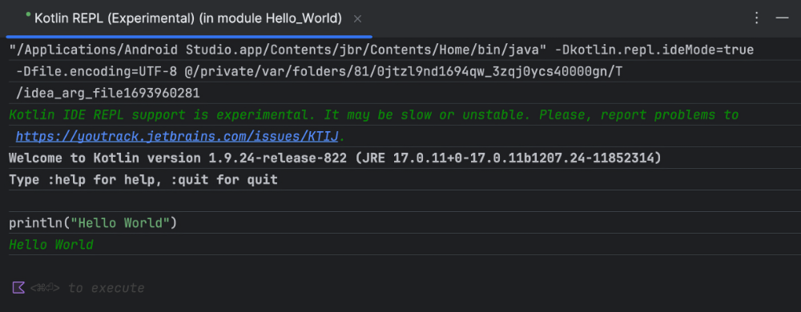Open the youtrack.jetbrains.com/issues/KTIJ link
Viewport: 801px width, 312px height.
(177, 136)
